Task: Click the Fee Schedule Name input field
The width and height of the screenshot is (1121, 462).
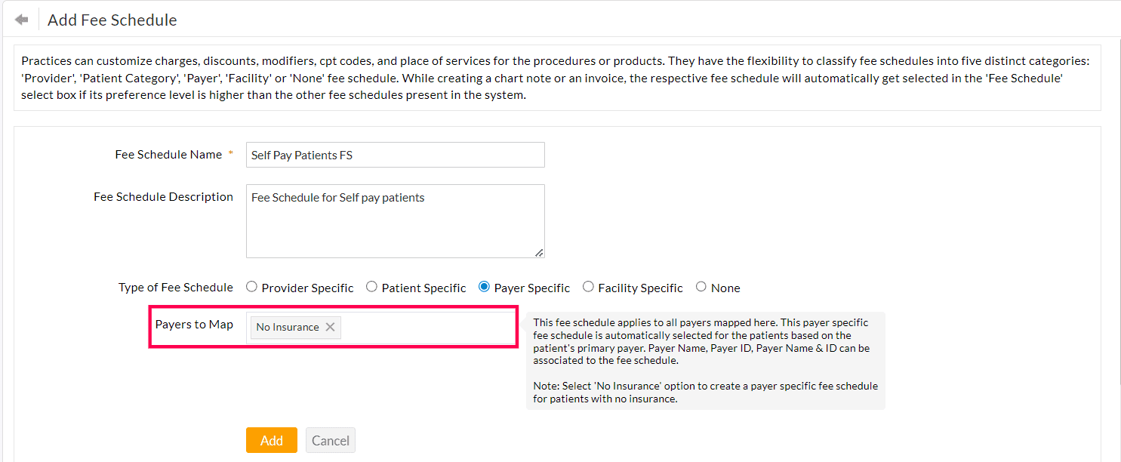Action: [x=395, y=155]
